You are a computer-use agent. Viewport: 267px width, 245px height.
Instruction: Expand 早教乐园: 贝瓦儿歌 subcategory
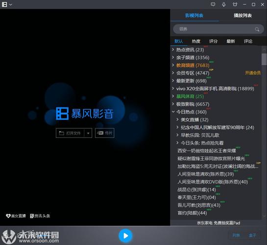(177, 135)
